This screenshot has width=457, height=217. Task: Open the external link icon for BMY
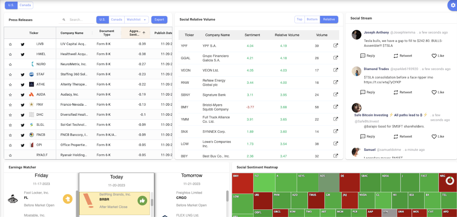pyautogui.click(x=335, y=107)
